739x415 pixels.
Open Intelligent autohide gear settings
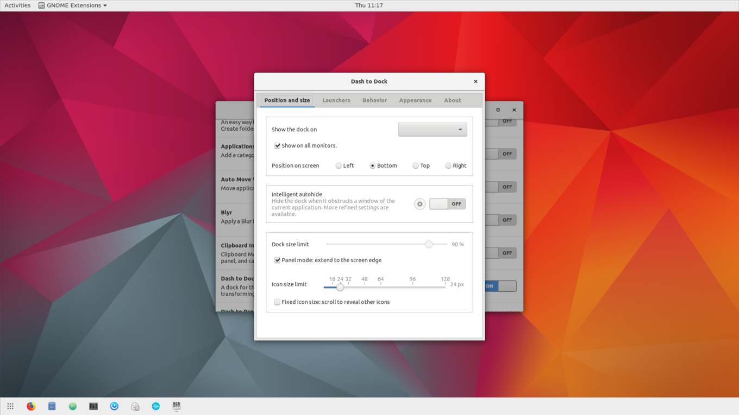419,204
